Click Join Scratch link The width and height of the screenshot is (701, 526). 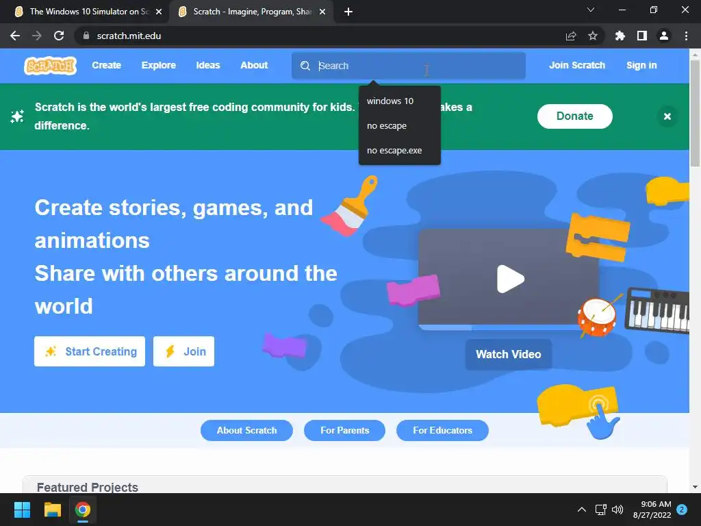(x=576, y=65)
